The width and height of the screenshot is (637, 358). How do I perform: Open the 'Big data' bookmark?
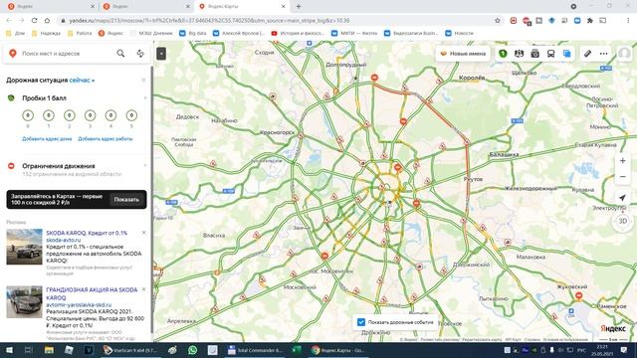pyautogui.click(x=193, y=33)
